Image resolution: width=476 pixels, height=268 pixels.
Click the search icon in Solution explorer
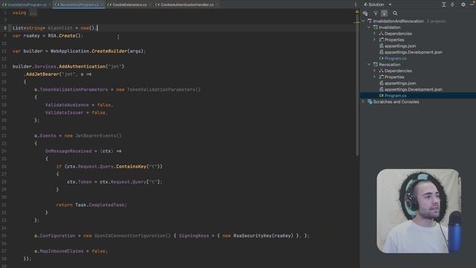tap(395, 13)
